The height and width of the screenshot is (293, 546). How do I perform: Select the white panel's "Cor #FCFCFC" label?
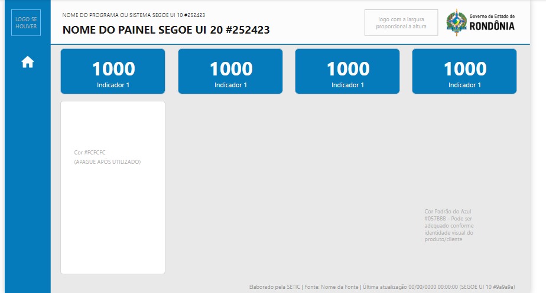(x=90, y=152)
